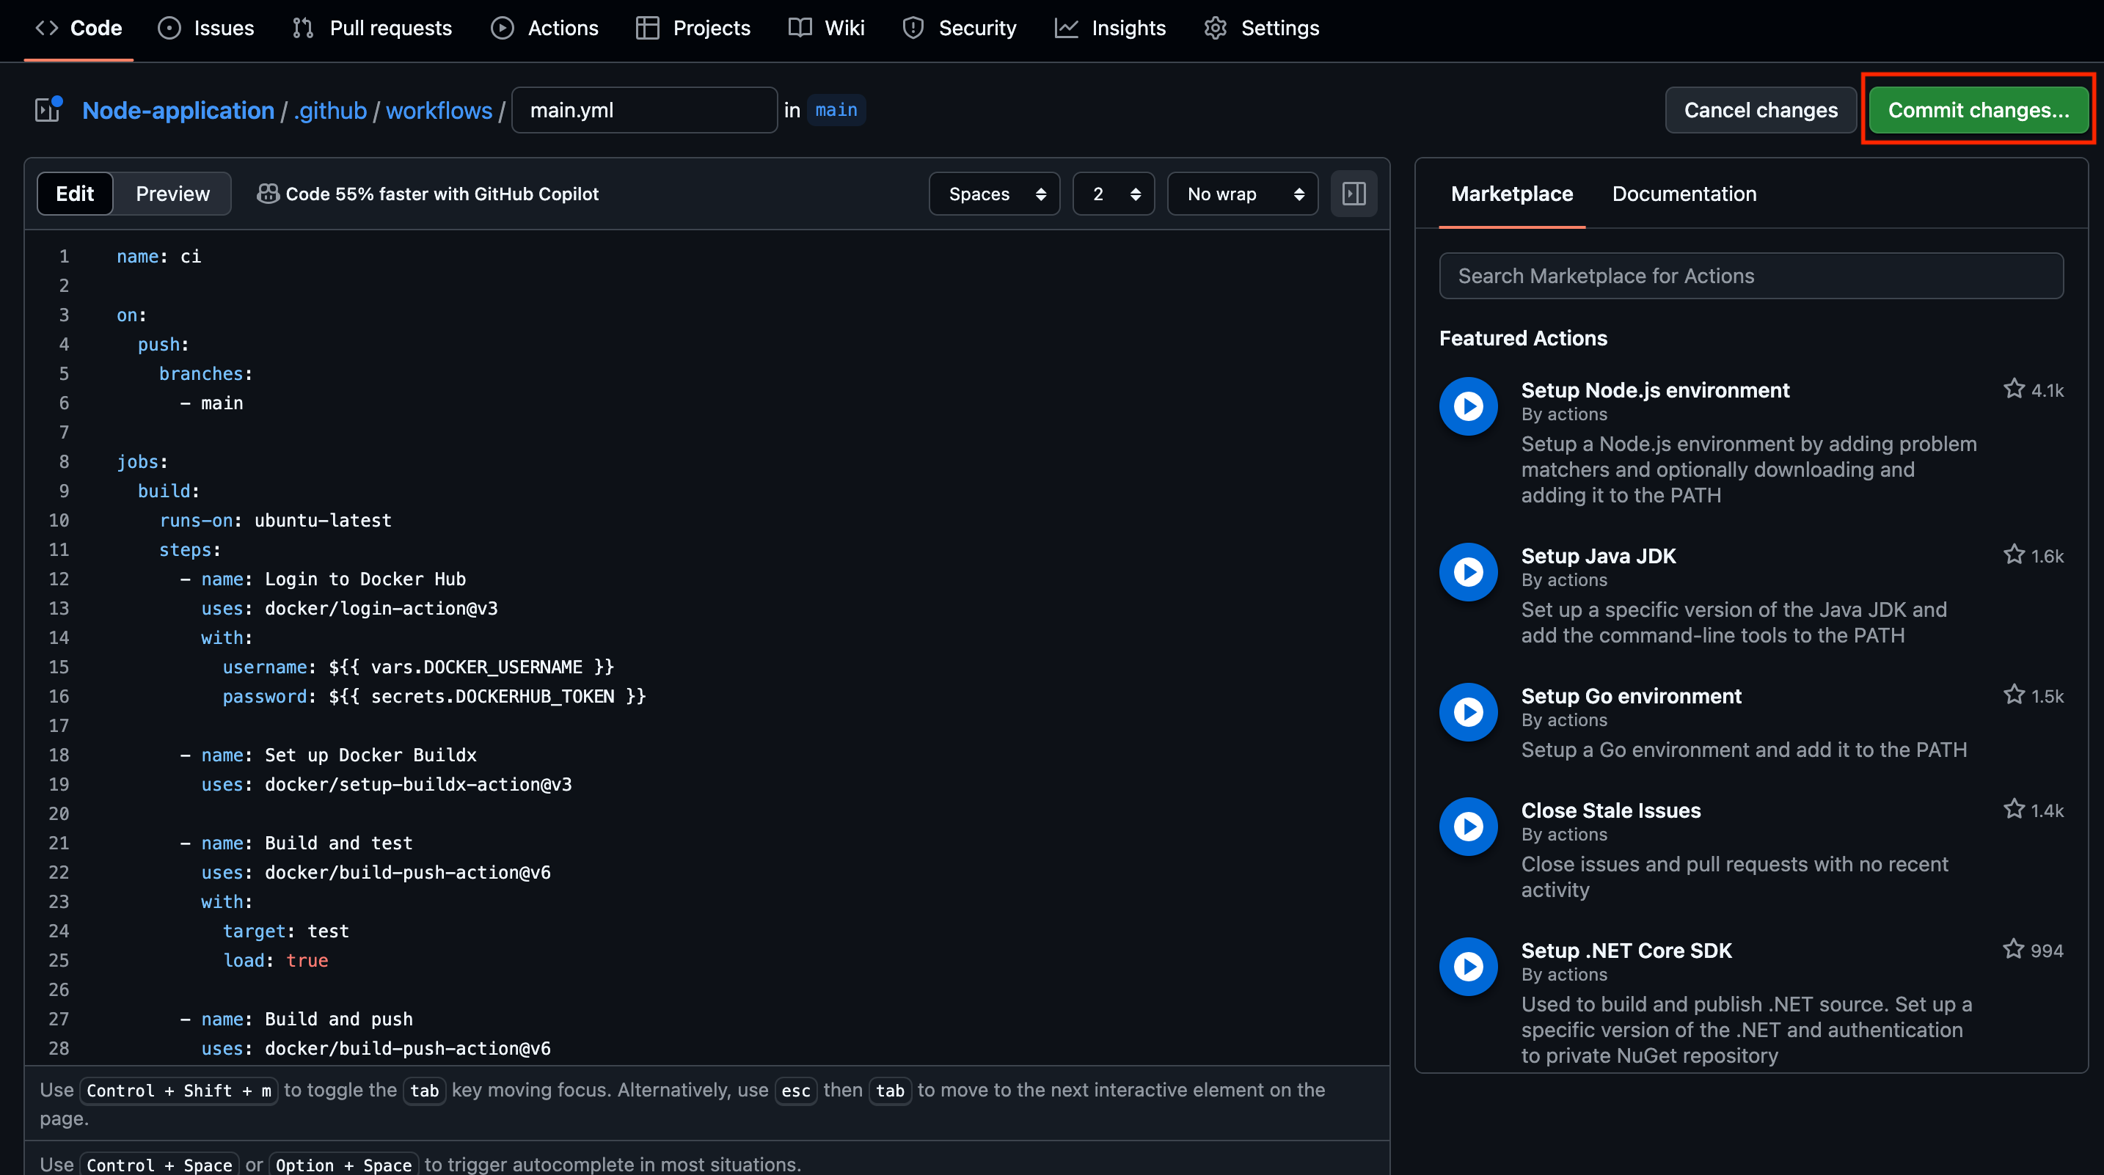2104x1175 pixels.
Task: Open Setup Java JDK action
Action: (x=1598, y=556)
